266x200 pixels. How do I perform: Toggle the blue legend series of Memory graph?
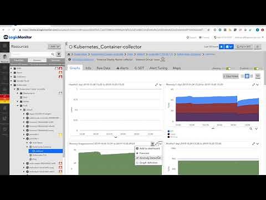click(170, 131)
